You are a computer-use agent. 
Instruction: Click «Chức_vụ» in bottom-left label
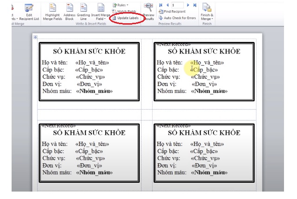[x=90, y=158]
